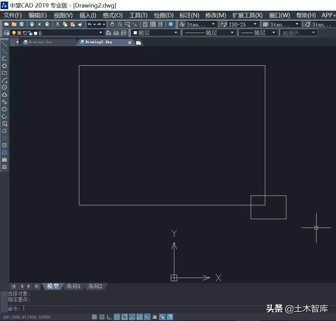The image size is (336, 321).
Task: Select the Polygon drawing tool
Action: click(x=4, y=66)
